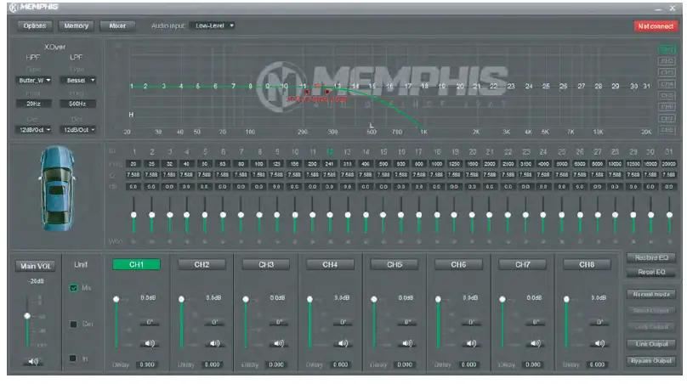This screenshot has height=384, width=687.
Task: Mute CH4 with its speaker icon
Action: (343, 343)
